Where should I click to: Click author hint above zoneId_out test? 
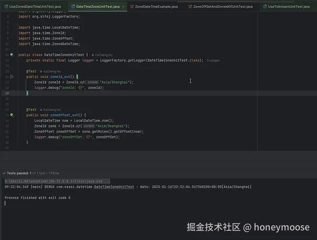tap(50, 72)
